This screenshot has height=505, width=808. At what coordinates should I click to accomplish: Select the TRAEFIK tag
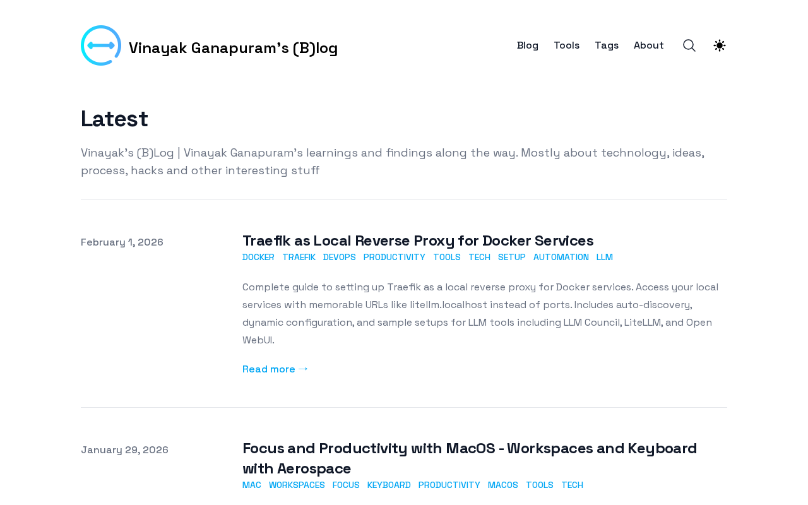coord(299,257)
